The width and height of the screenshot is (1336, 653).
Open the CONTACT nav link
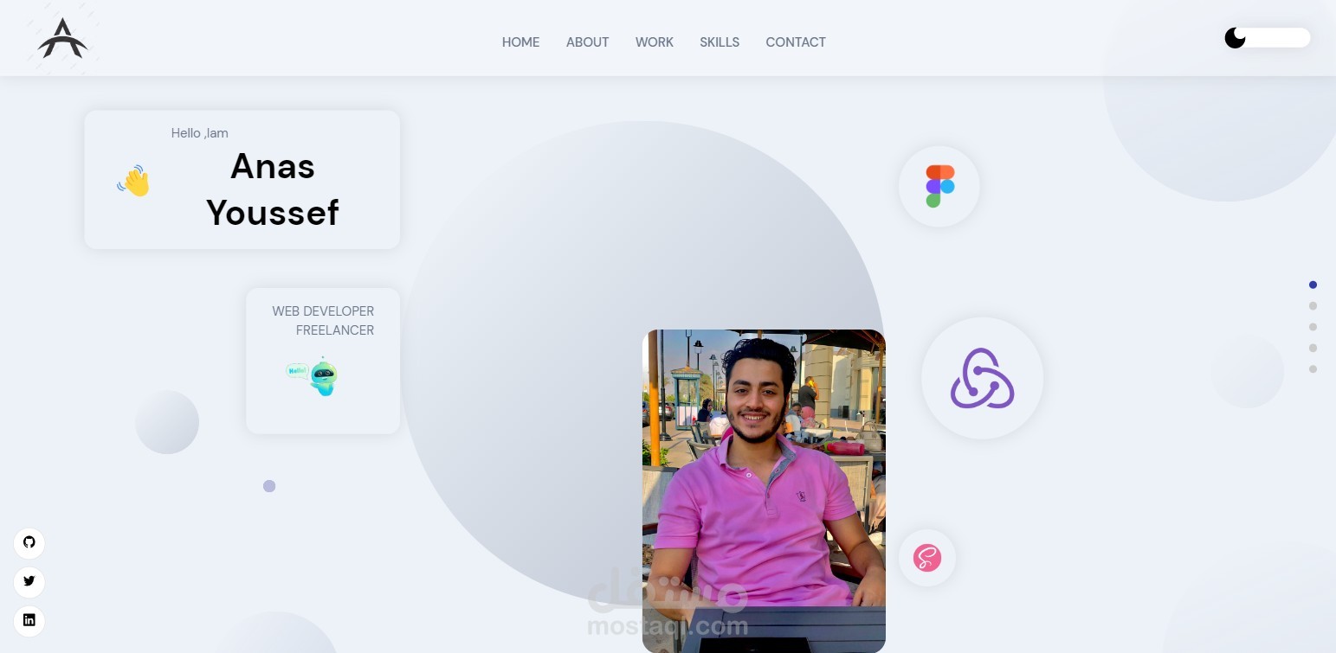796,42
